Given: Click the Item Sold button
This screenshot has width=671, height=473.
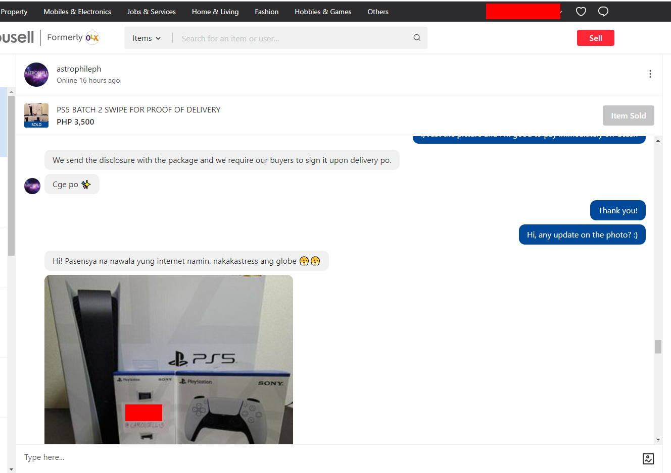Looking at the screenshot, I should click(629, 115).
